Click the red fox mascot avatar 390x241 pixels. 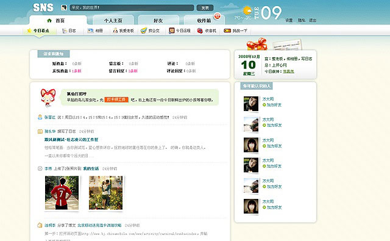pyautogui.click(x=48, y=98)
